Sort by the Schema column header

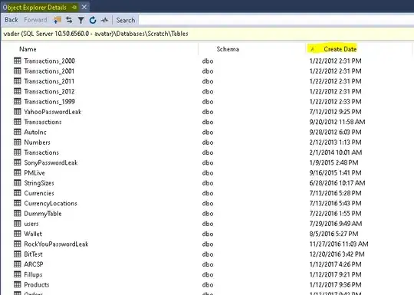click(228, 49)
